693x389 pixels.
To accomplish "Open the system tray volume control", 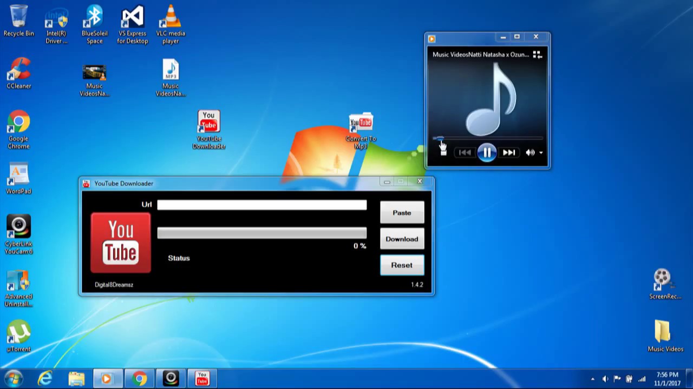I will point(605,379).
